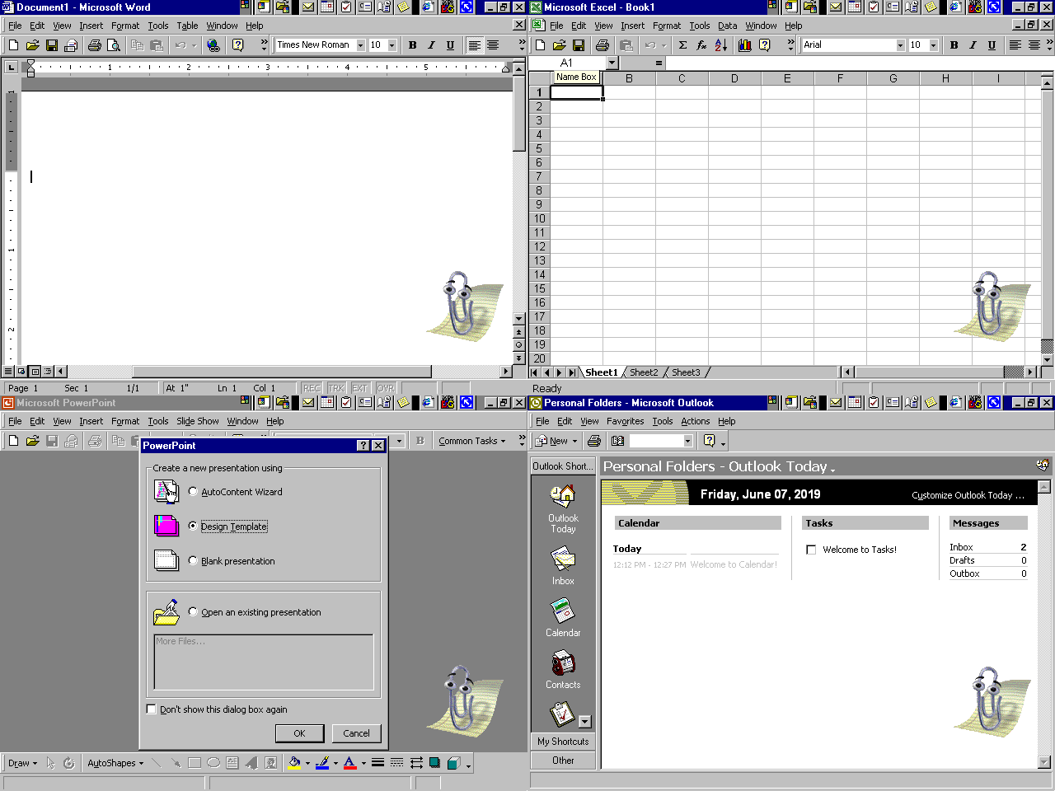Image resolution: width=1055 pixels, height=791 pixels.
Task: Click Print Preview icon in Word toolbar
Action: pos(114,45)
